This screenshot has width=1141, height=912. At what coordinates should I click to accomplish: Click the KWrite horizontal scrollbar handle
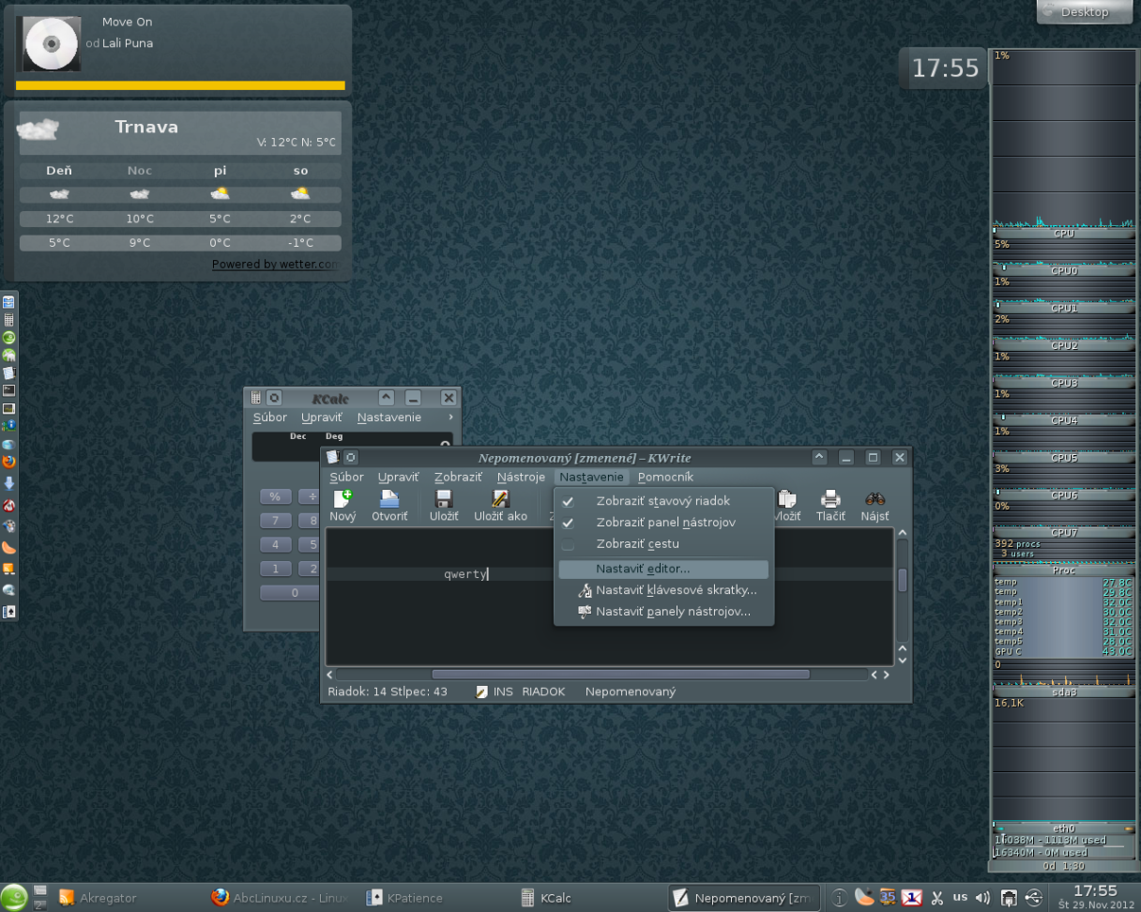click(620, 675)
